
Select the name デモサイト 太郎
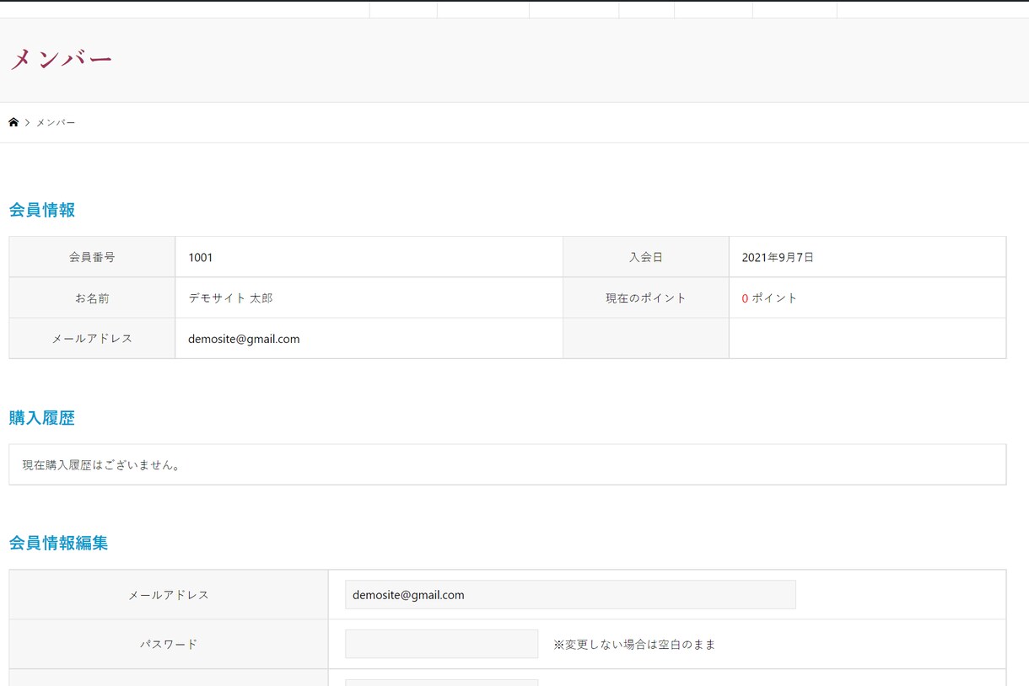230,297
